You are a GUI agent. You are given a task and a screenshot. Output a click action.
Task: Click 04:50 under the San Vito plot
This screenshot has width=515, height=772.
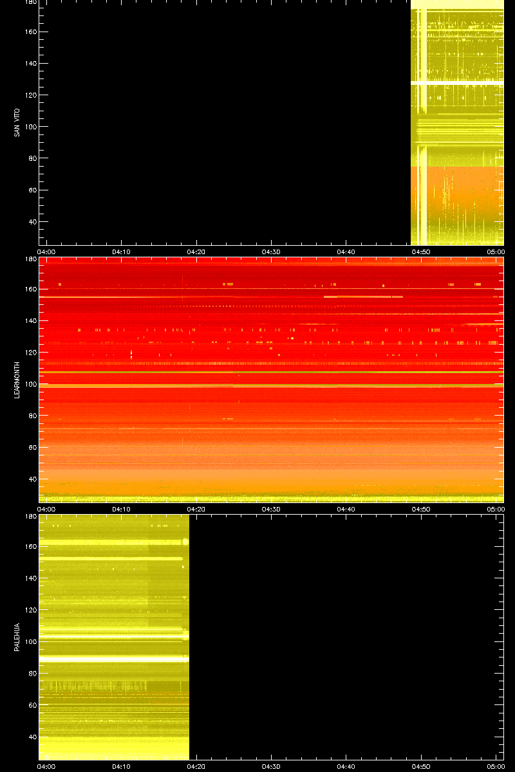tap(421, 252)
